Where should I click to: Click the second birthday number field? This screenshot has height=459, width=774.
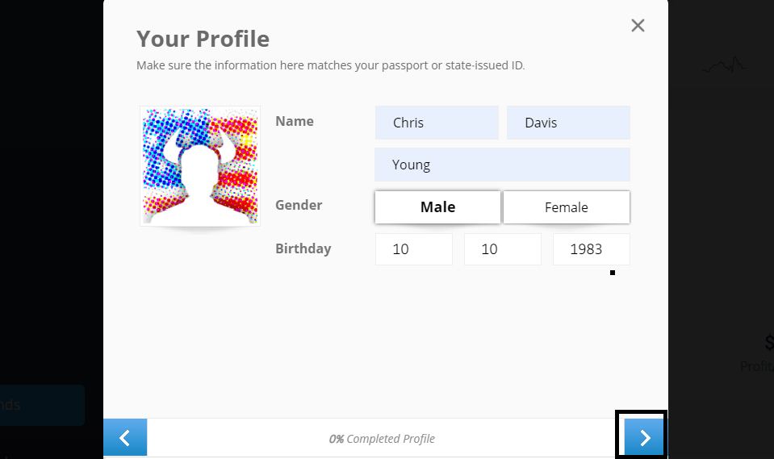[x=502, y=249]
